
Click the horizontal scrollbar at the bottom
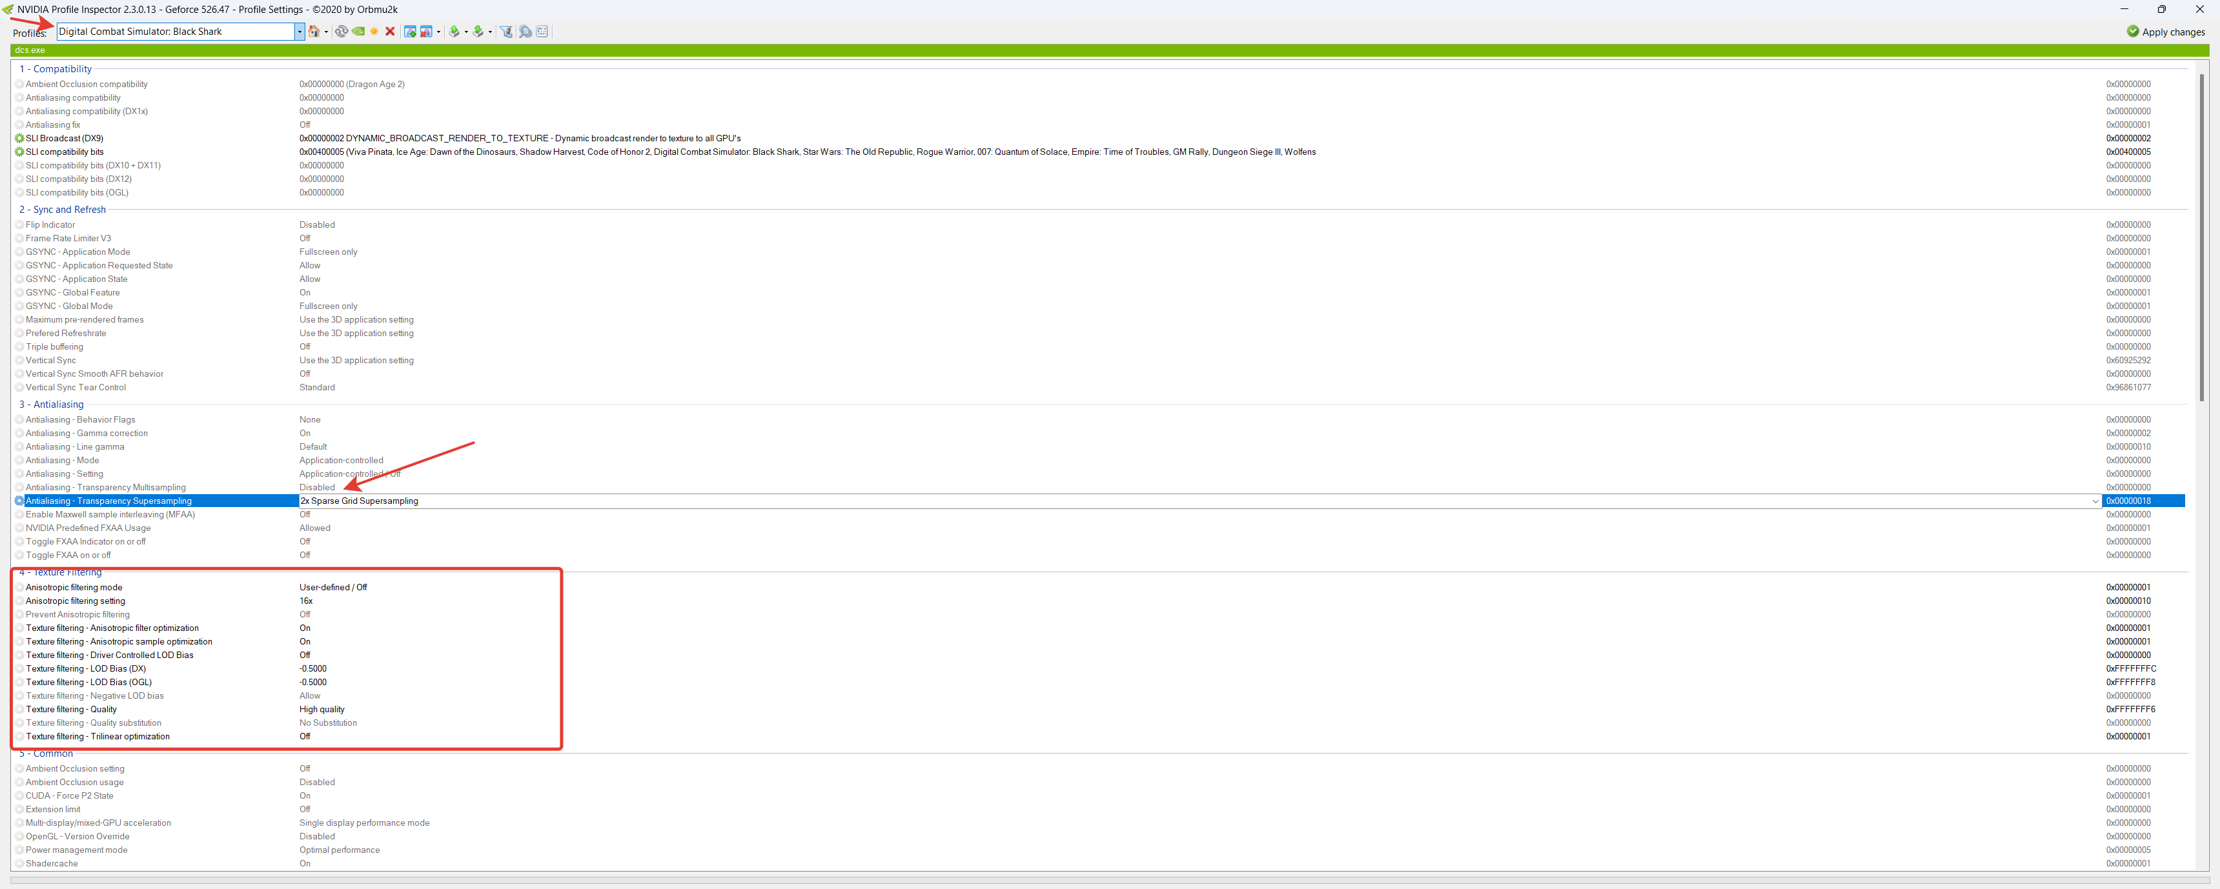(x=1110, y=879)
